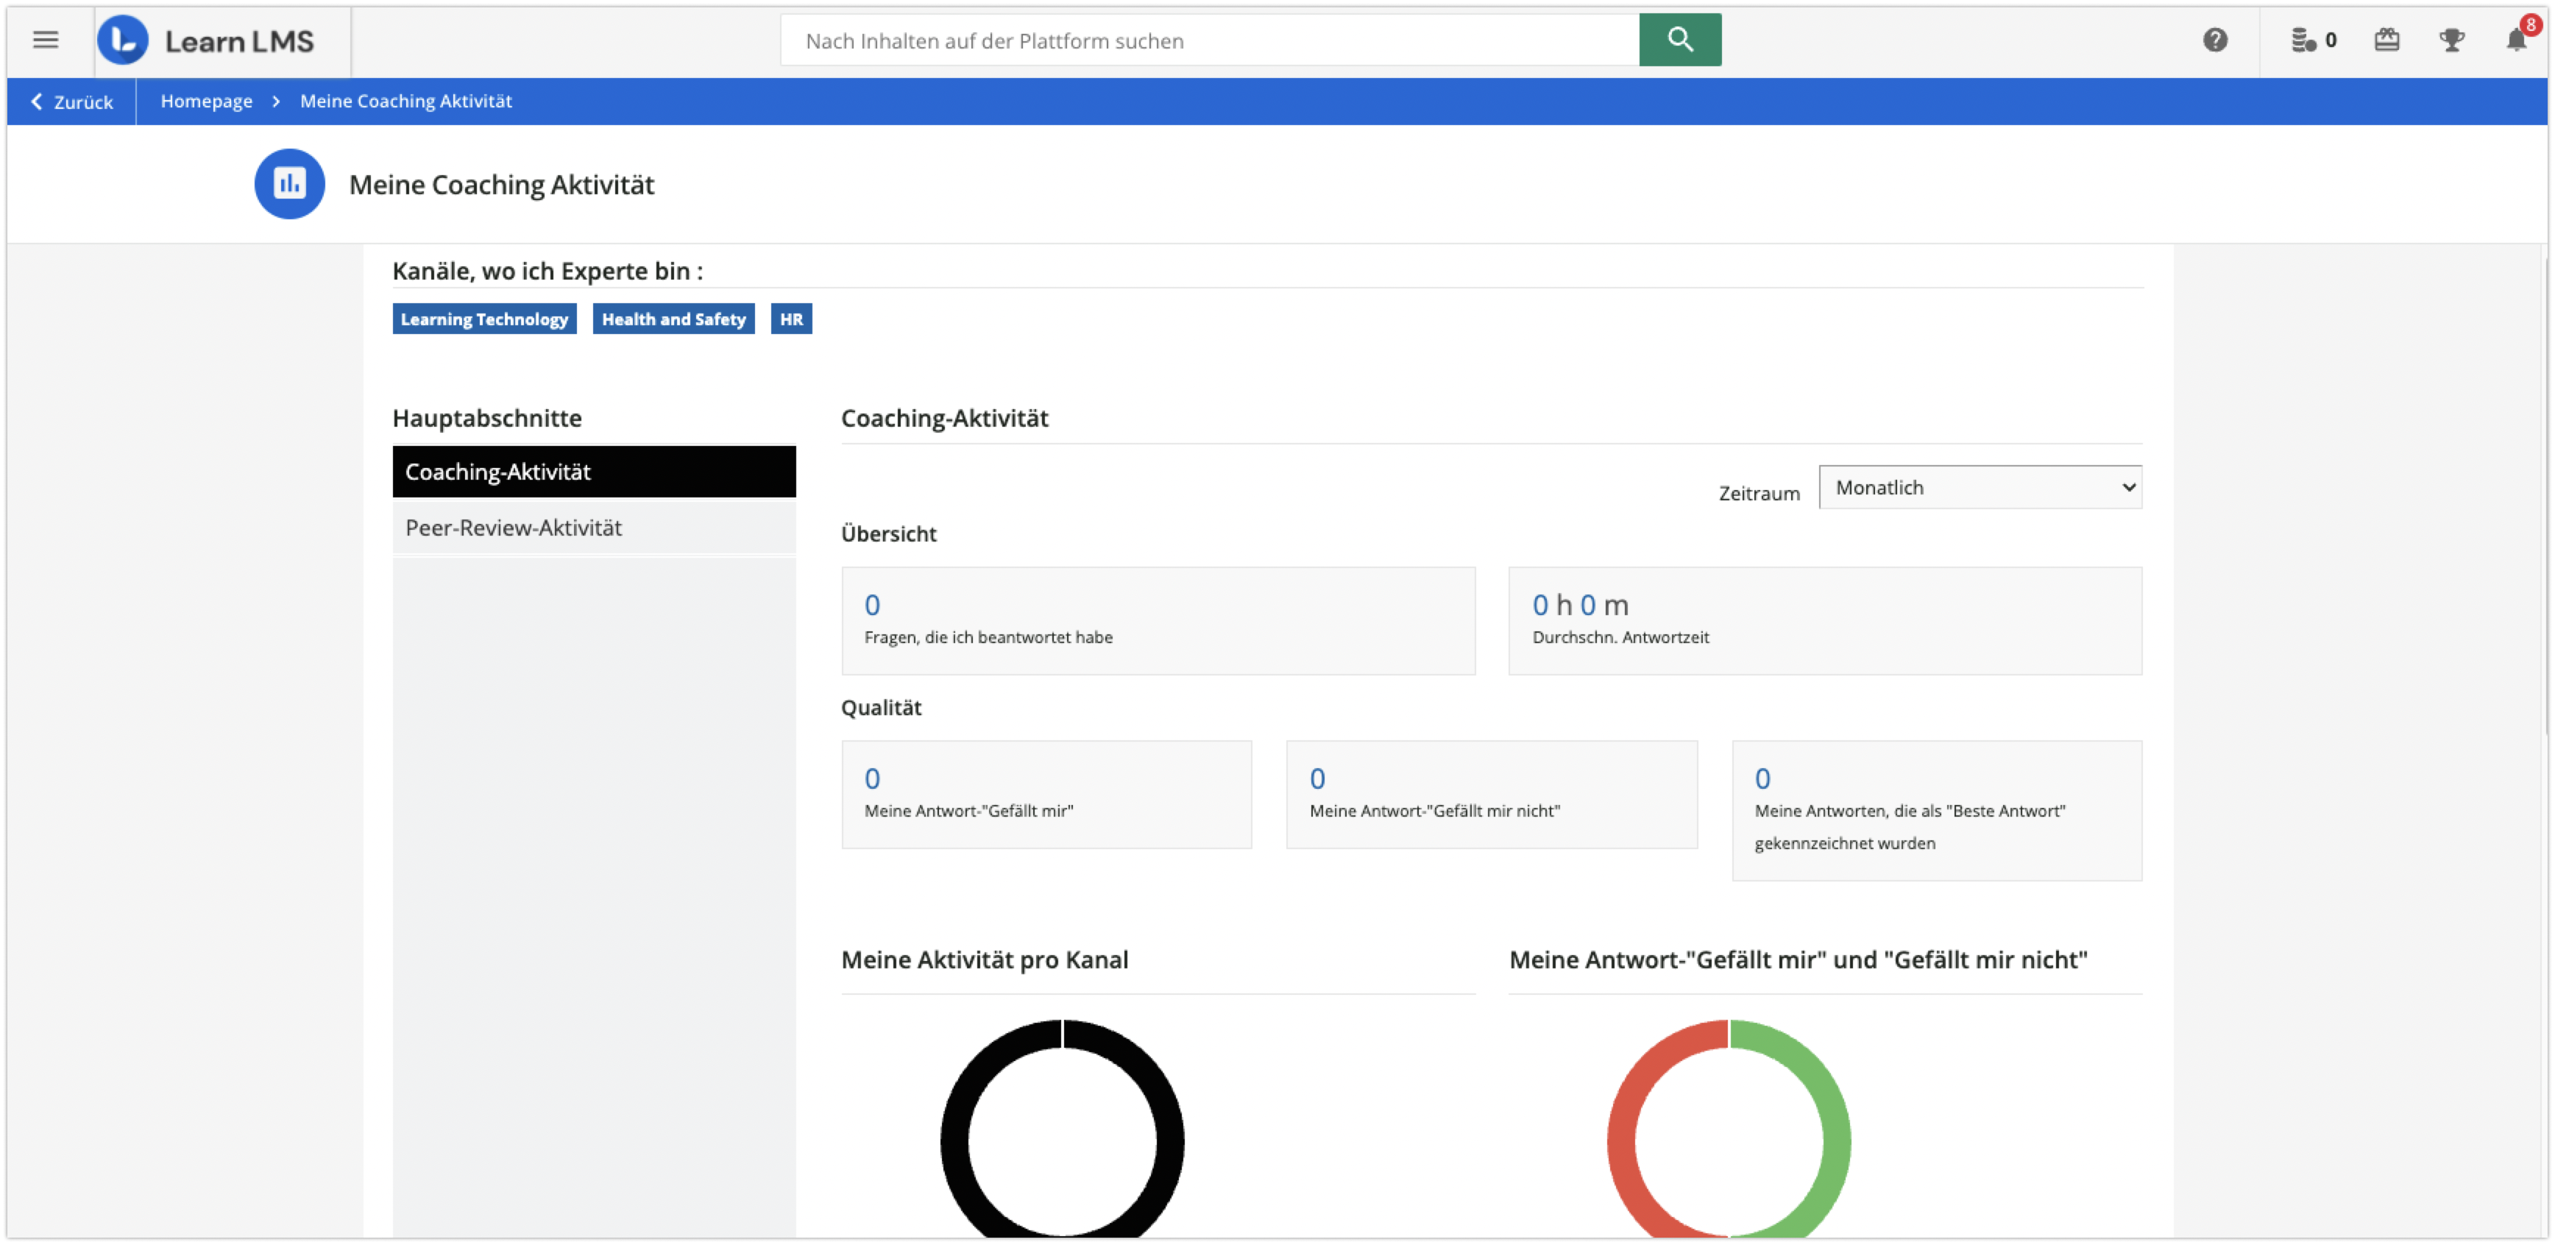Click the black activity per channel donut
Viewport: 2555px width, 1245px height.
point(954,1141)
